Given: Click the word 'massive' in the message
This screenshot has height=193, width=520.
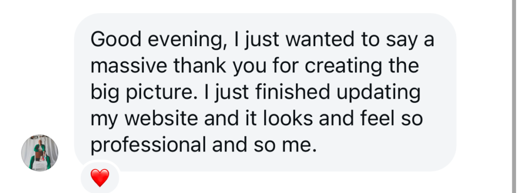Looking at the screenshot, I should (129, 66).
